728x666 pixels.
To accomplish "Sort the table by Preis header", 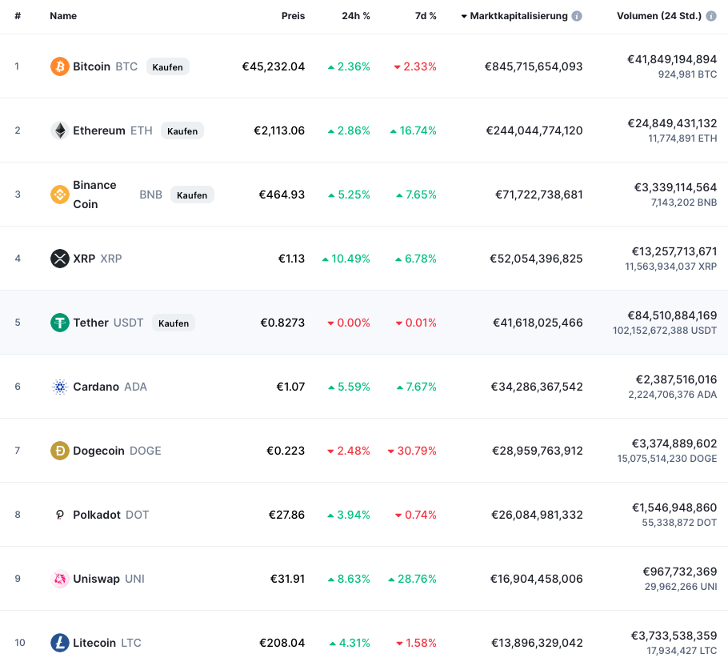I will coord(293,16).
